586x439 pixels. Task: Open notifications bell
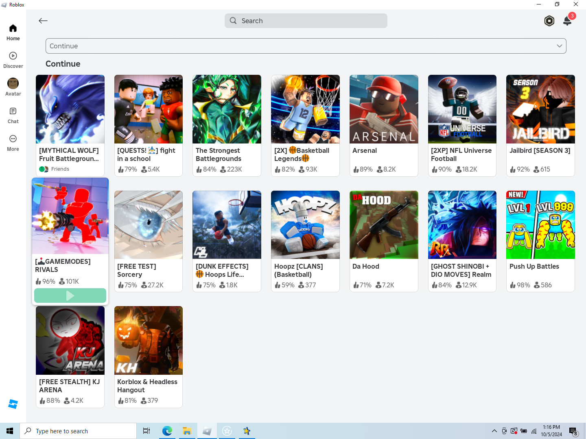pos(567,21)
